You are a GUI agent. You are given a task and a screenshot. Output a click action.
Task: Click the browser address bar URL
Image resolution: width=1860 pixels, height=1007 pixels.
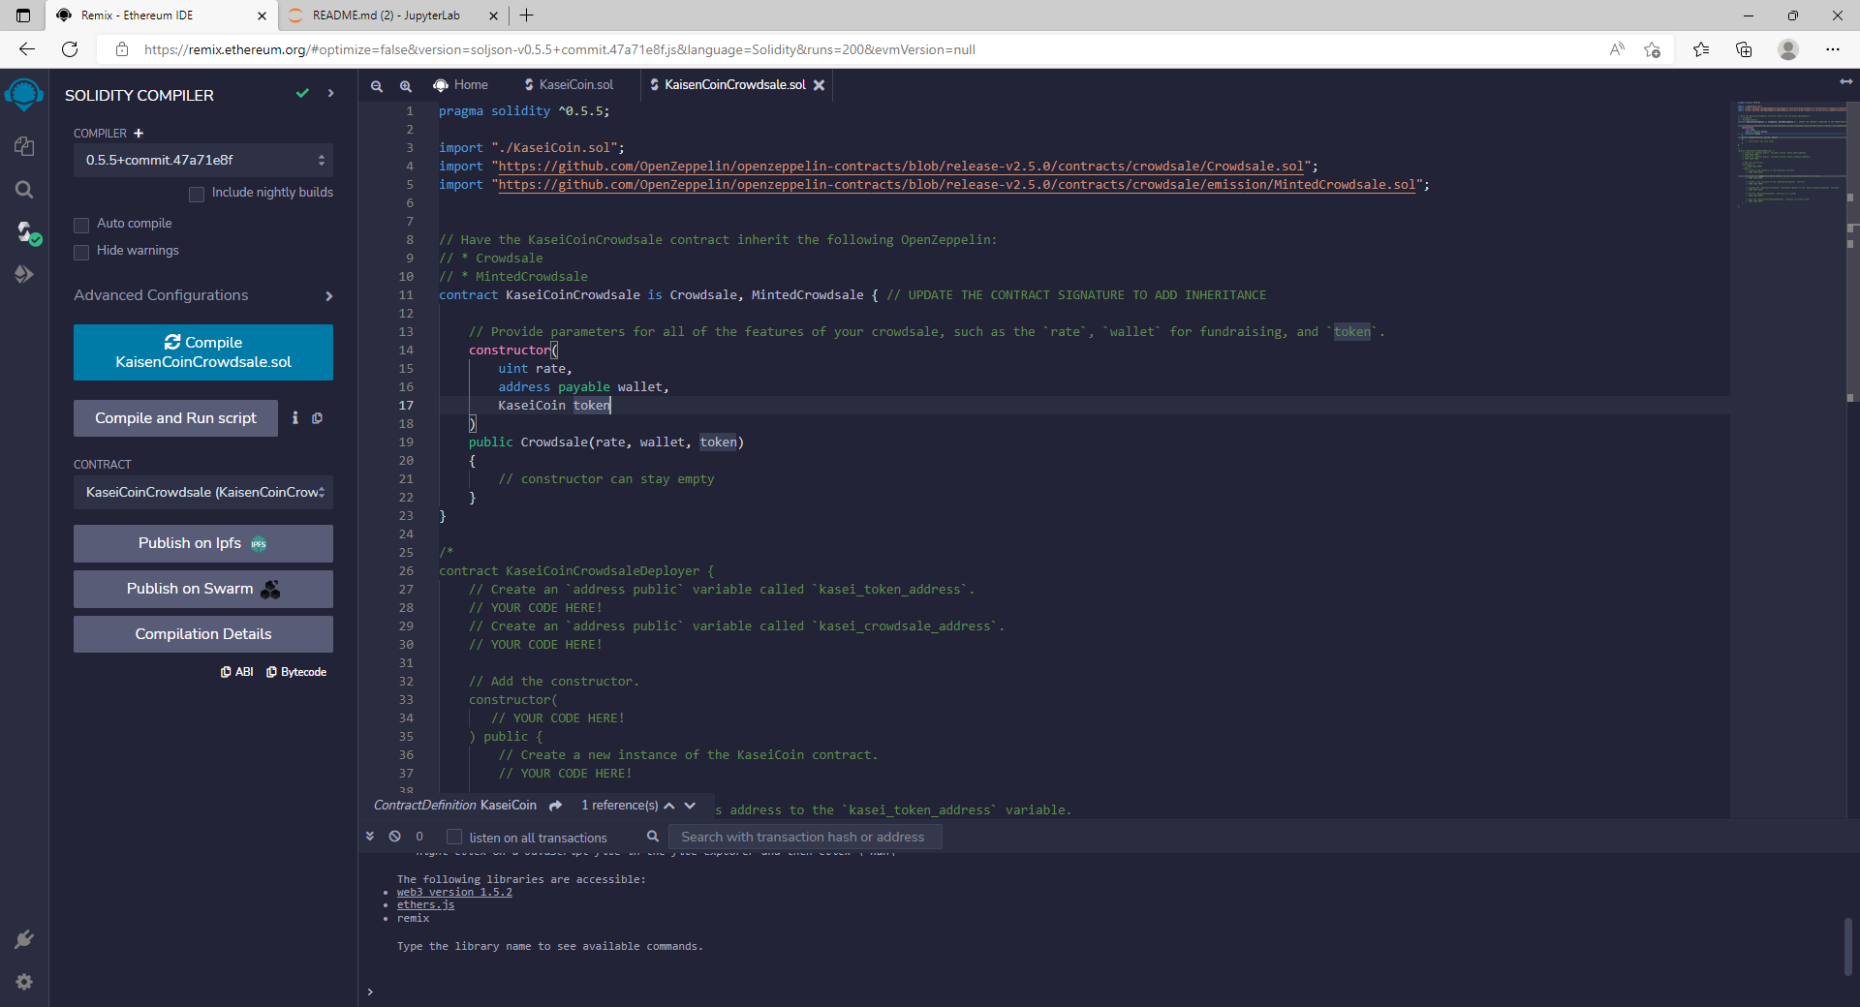click(560, 49)
